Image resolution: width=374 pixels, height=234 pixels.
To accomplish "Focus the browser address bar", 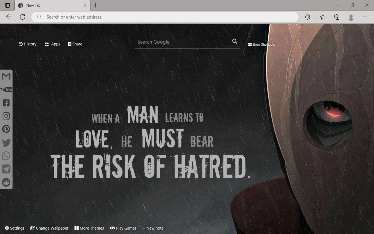I will tap(165, 17).
